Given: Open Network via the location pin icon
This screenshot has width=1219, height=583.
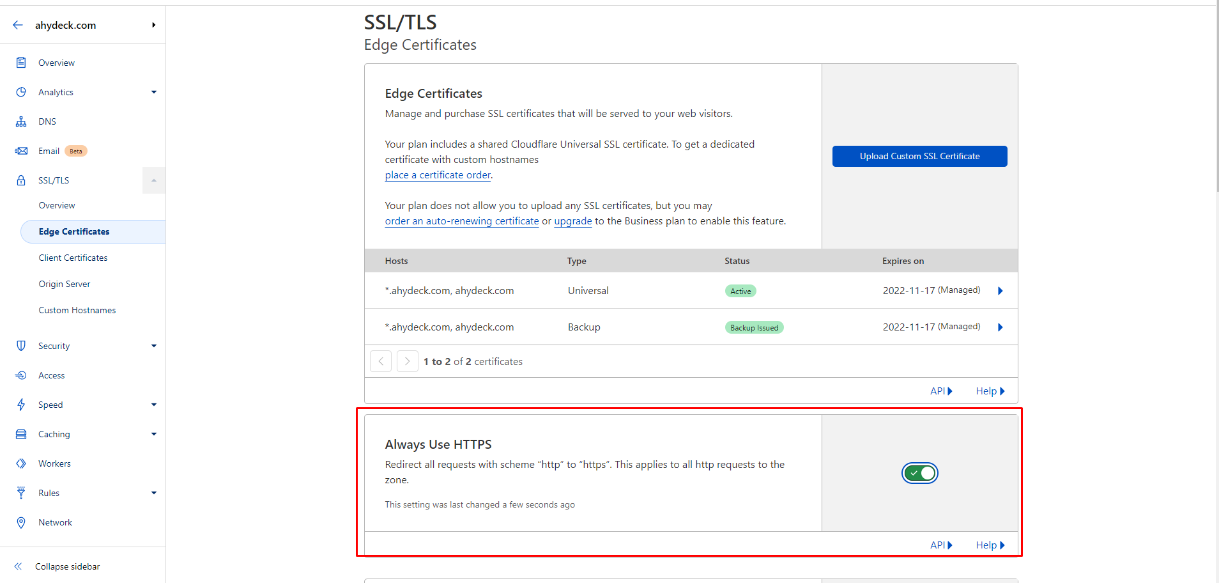Looking at the screenshot, I should [x=21, y=522].
